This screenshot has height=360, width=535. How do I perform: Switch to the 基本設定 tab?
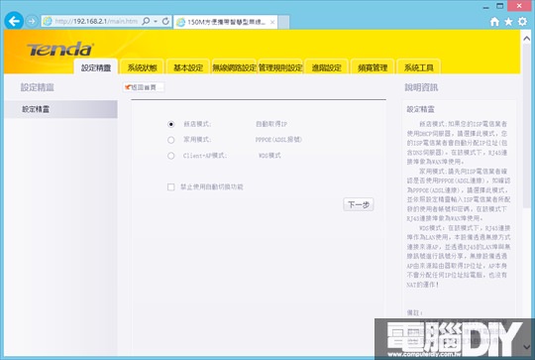tap(188, 67)
